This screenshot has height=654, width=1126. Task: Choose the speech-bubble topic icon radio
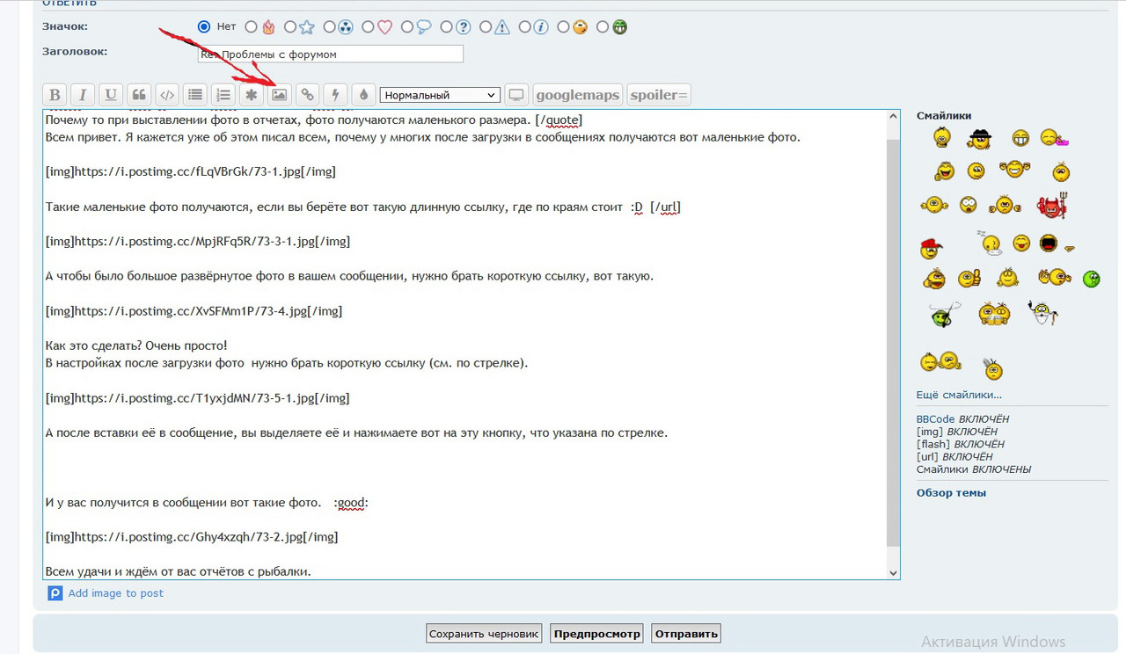pos(407,27)
